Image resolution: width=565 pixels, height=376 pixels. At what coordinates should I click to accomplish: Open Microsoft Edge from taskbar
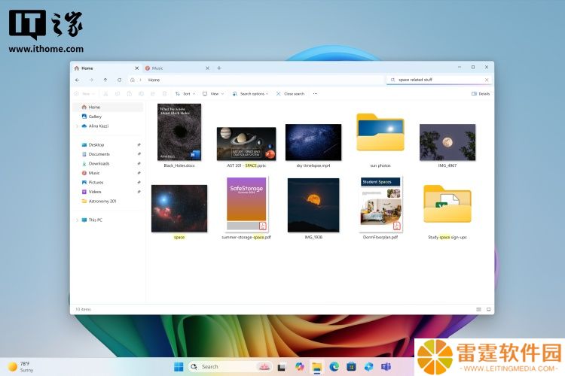[334, 367]
